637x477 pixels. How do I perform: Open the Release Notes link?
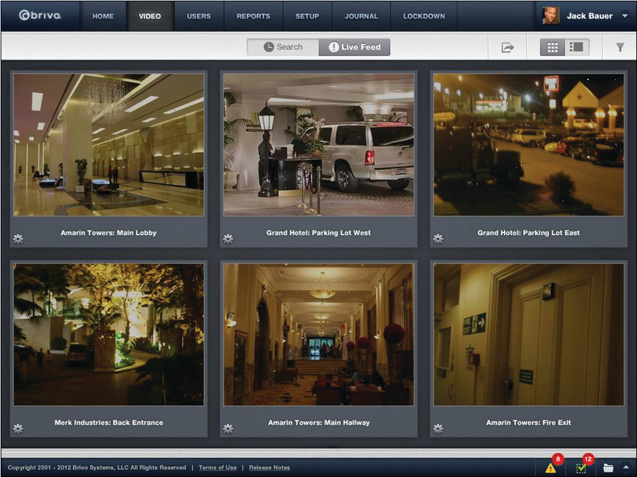269,468
